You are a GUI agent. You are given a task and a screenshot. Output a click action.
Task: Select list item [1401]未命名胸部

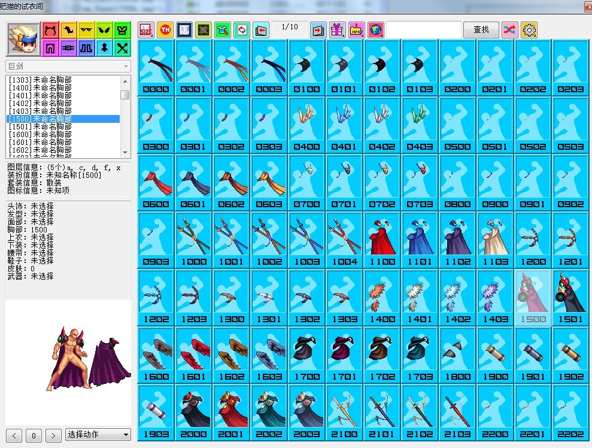tap(63, 96)
